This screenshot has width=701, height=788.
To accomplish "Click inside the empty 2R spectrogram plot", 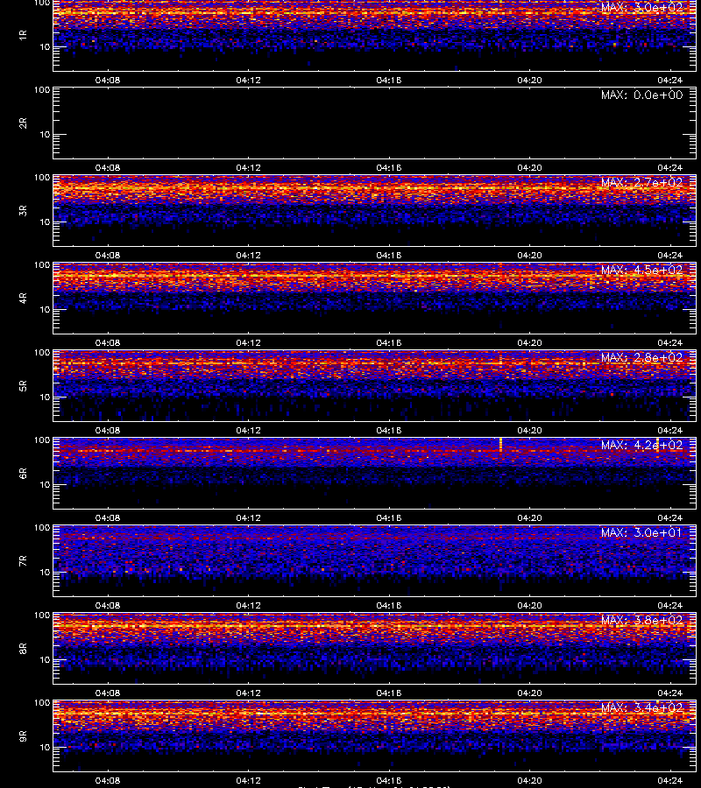I will click(375, 123).
